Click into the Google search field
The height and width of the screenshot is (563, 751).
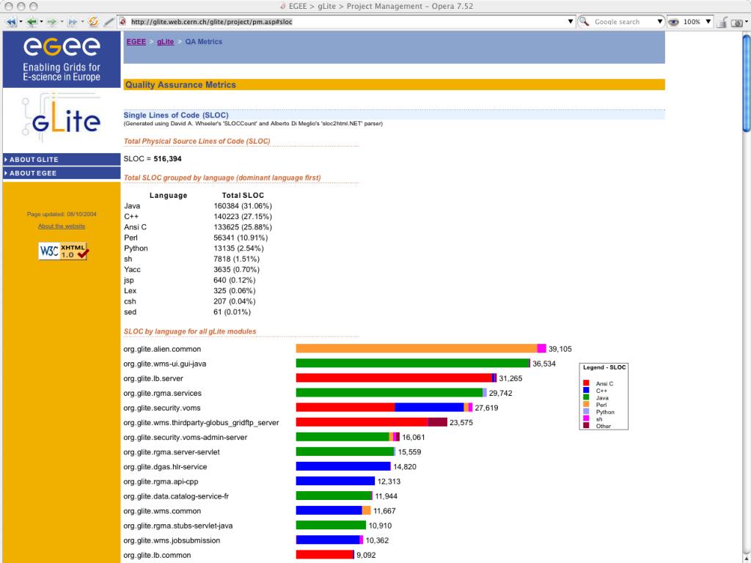click(x=623, y=21)
